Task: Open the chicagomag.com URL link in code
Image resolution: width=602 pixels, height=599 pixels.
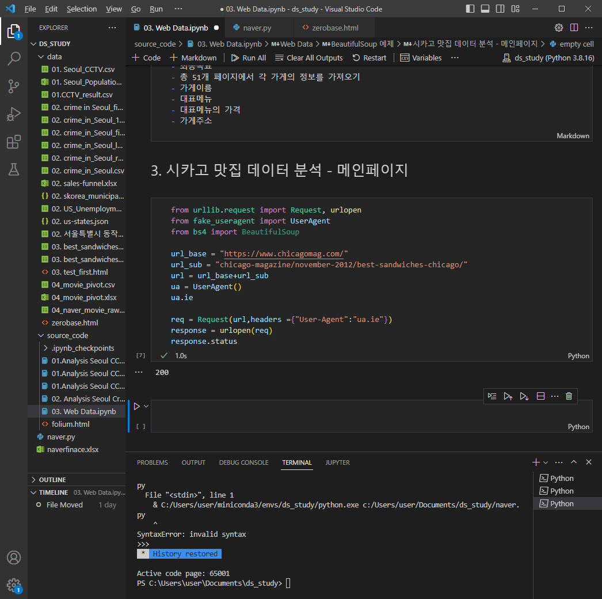Action: tap(284, 253)
